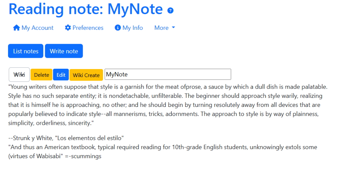Click the paragraph starting with Young writers
Image resolution: width=364 pixels, height=188 pixels.
[x=168, y=105]
